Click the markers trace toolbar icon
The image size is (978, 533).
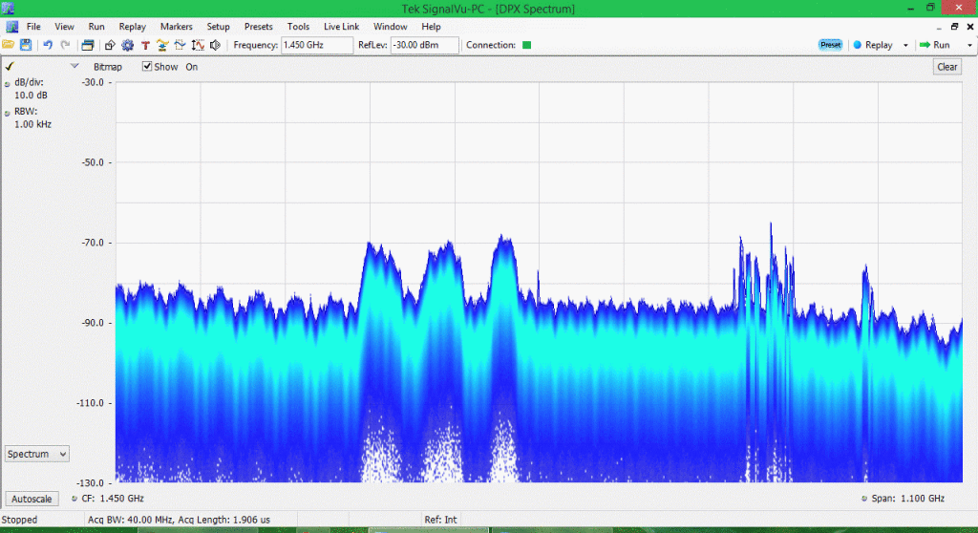[x=180, y=45]
